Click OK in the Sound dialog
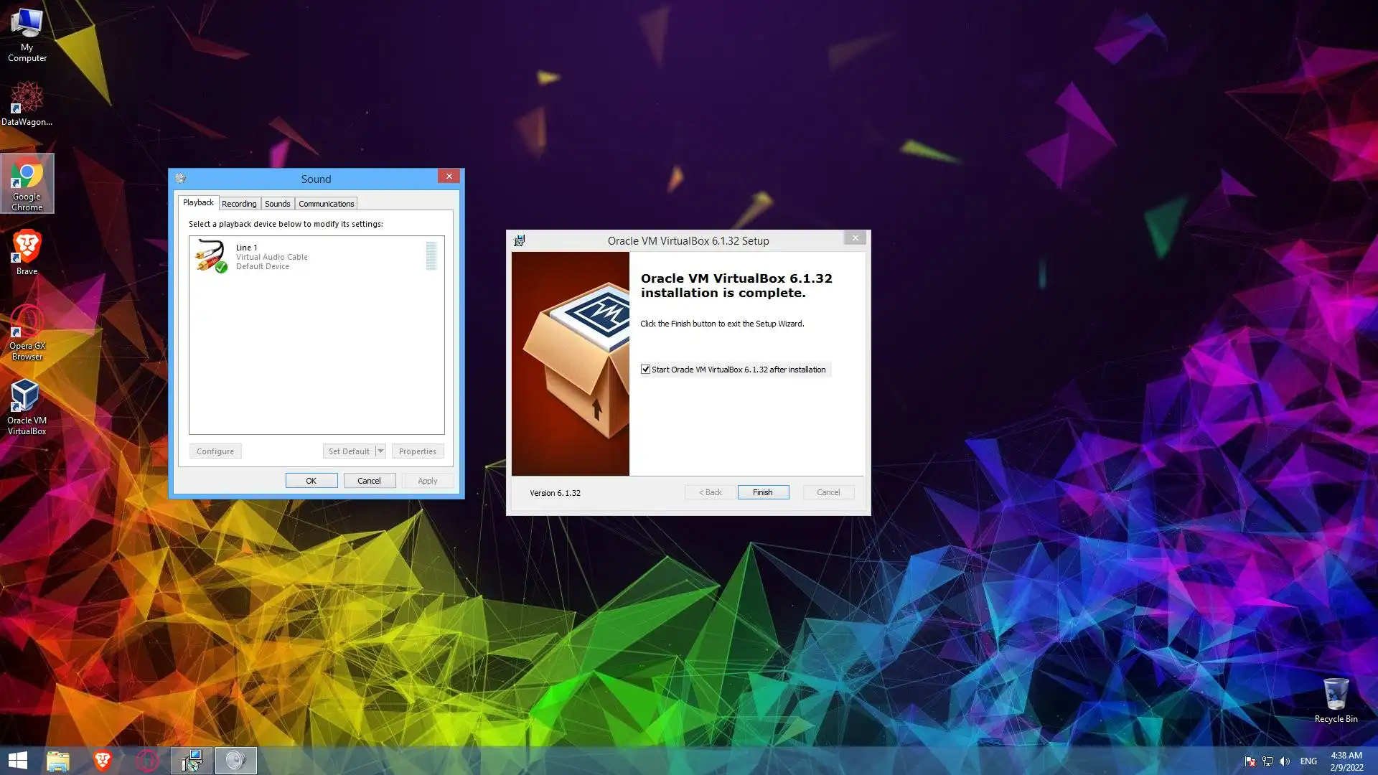 [311, 481]
